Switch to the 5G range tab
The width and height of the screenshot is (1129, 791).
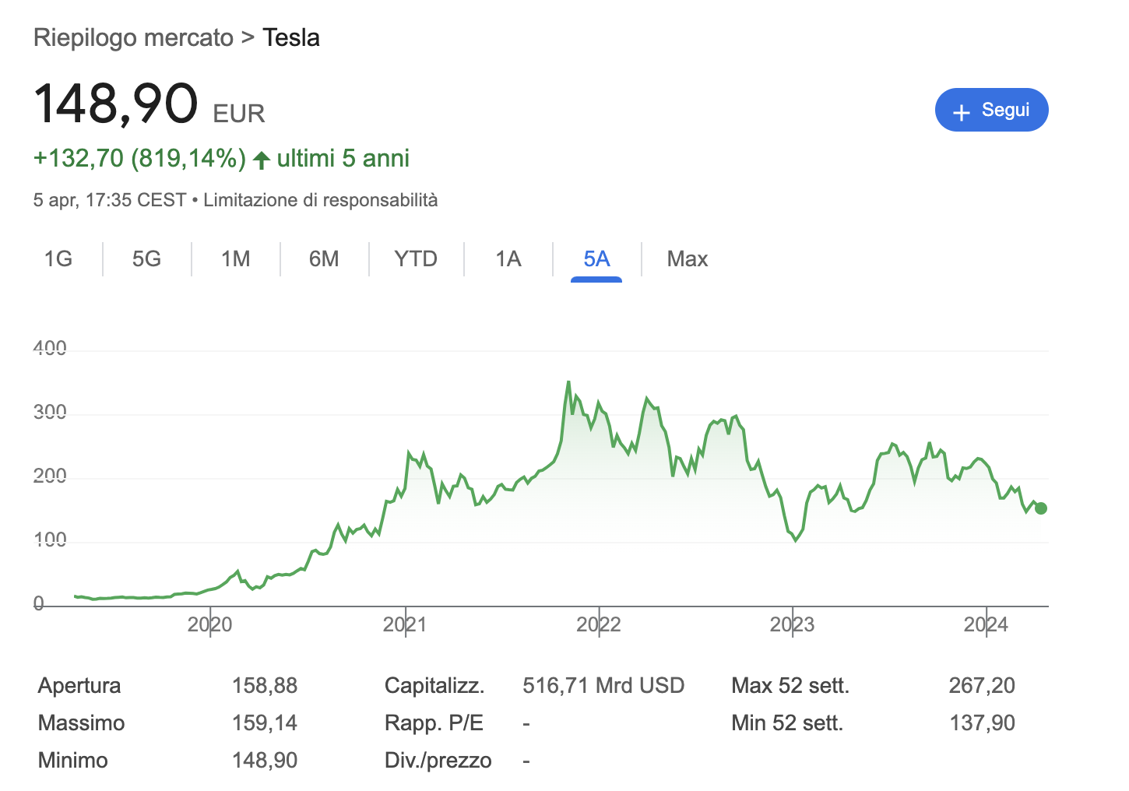(146, 258)
